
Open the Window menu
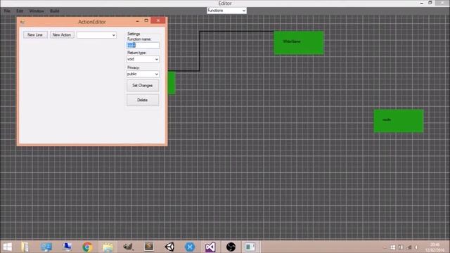37,11
